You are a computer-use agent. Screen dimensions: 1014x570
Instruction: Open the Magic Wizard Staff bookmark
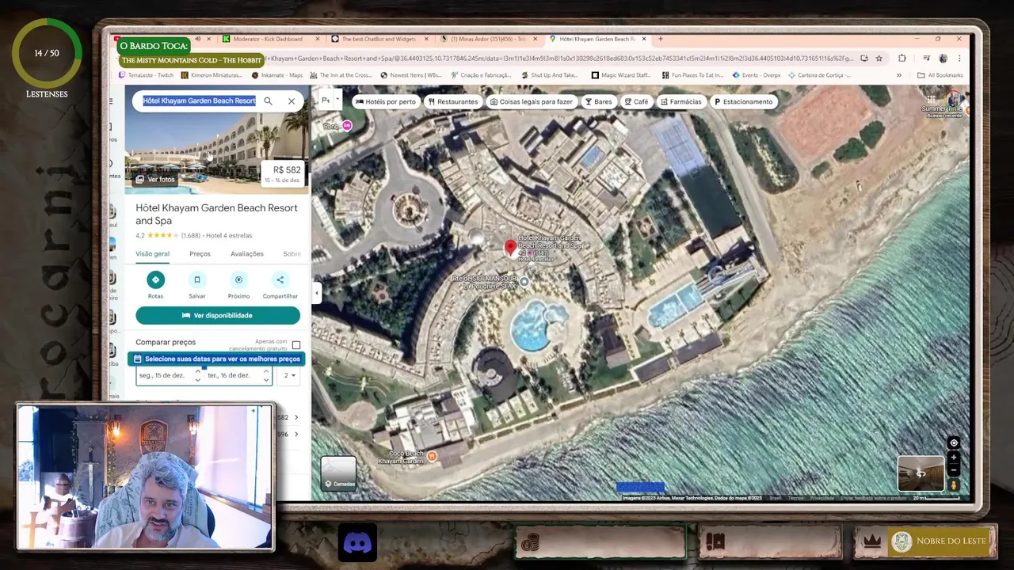(x=623, y=75)
